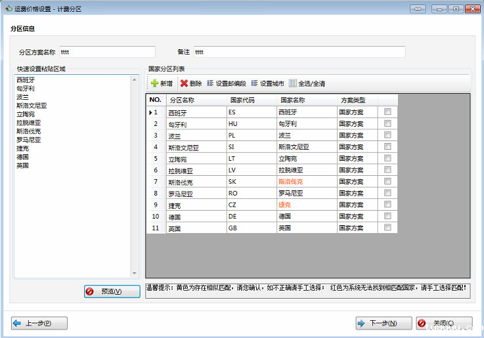The height and width of the screenshot is (338, 484).
Task: Select the orange 斯洛伐克 country name cell
Action: (x=307, y=182)
